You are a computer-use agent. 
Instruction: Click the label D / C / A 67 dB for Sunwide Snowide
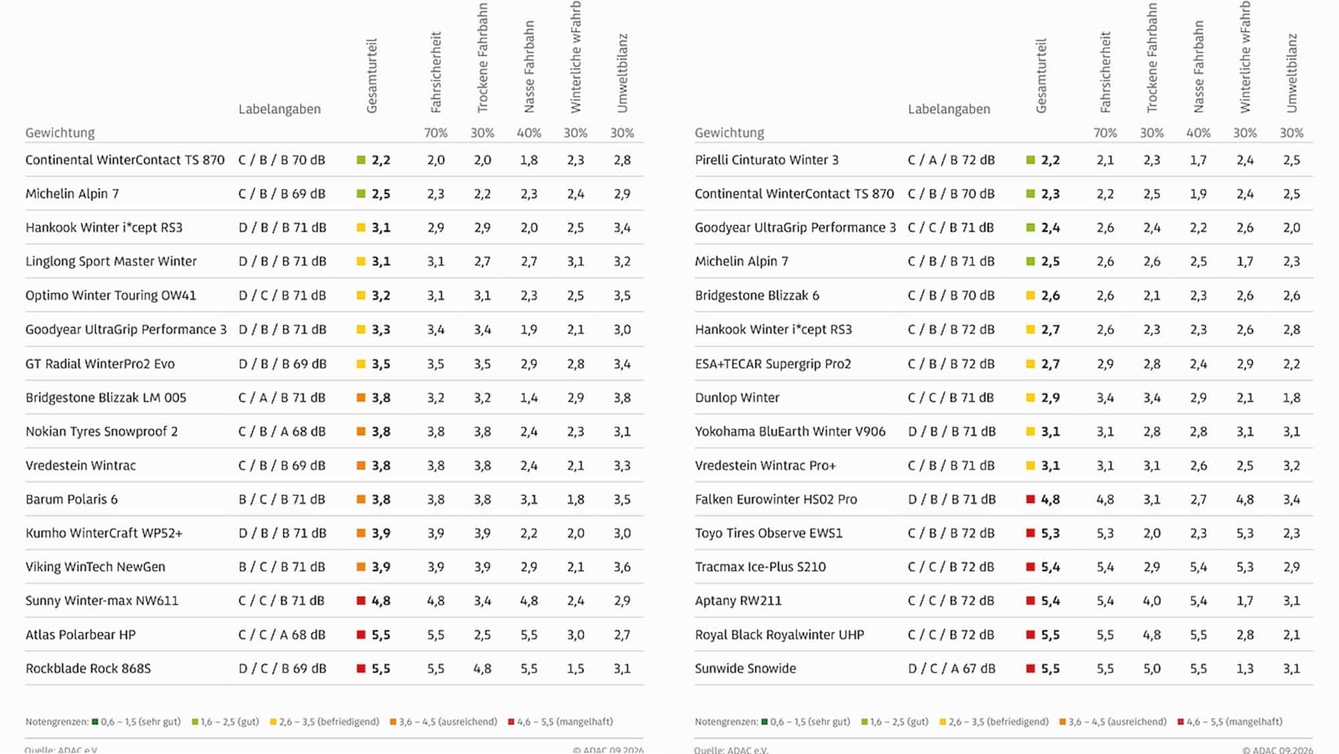pyautogui.click(x=951, y=668)
